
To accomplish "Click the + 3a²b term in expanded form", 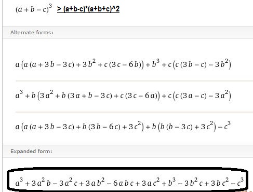I will coord(37,183).
